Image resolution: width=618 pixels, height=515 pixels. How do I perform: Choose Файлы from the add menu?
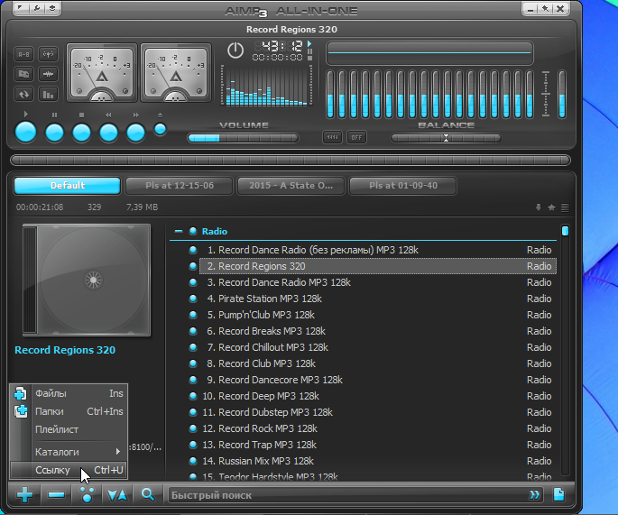click(51, 393)
